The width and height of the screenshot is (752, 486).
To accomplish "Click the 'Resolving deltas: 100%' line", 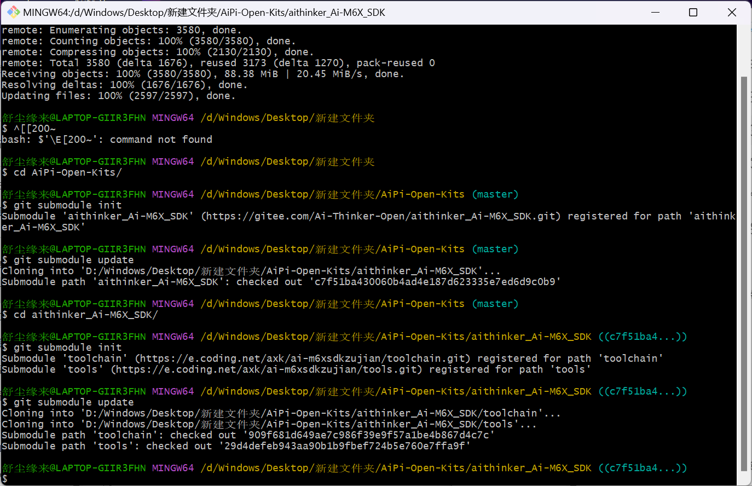I will pyautogui.click(x=124, y=85).
